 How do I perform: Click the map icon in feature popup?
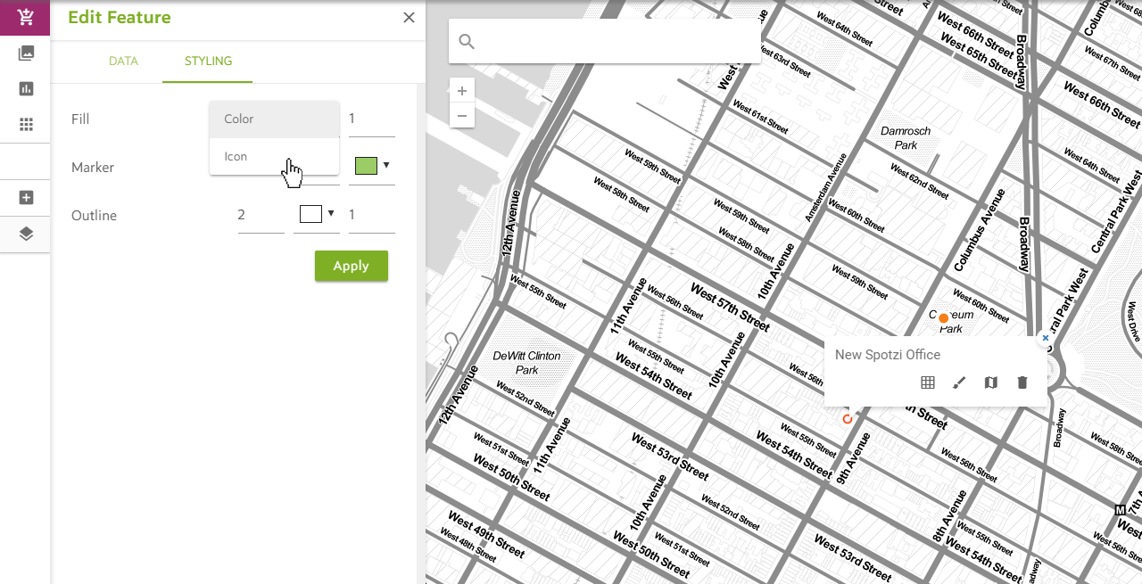pyautogui.click(x=990, y=382)
